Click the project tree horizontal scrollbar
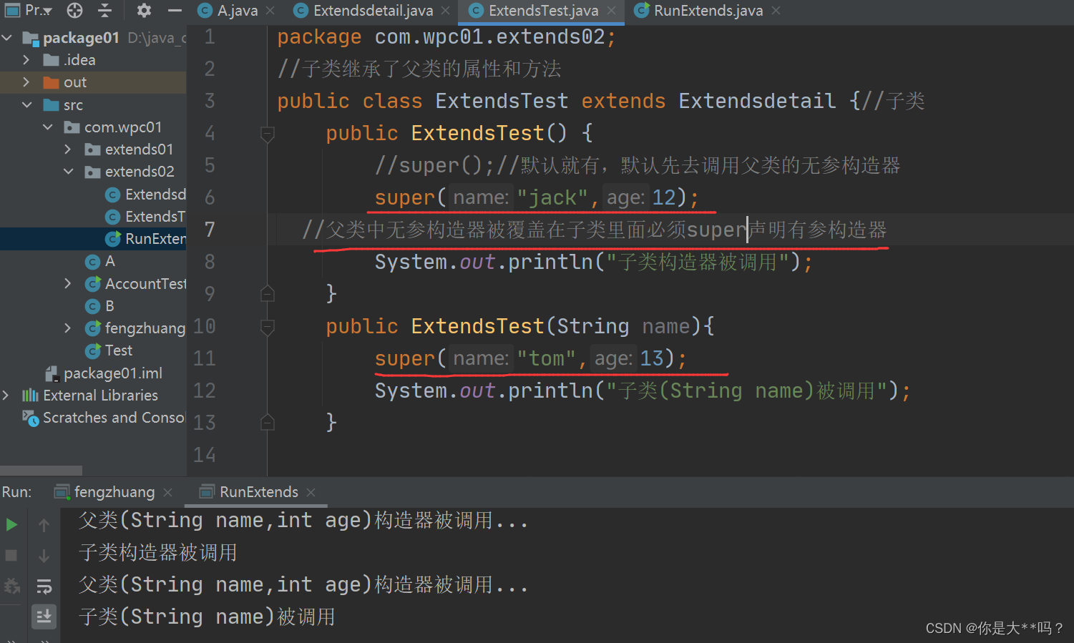1074x643 pixels. coord(41,471)
